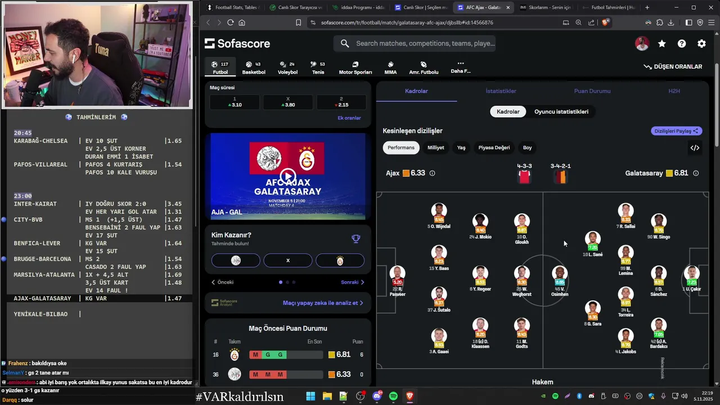Switch to the Puan Durumu tab

pyautogui.click(x=592, y=91)
